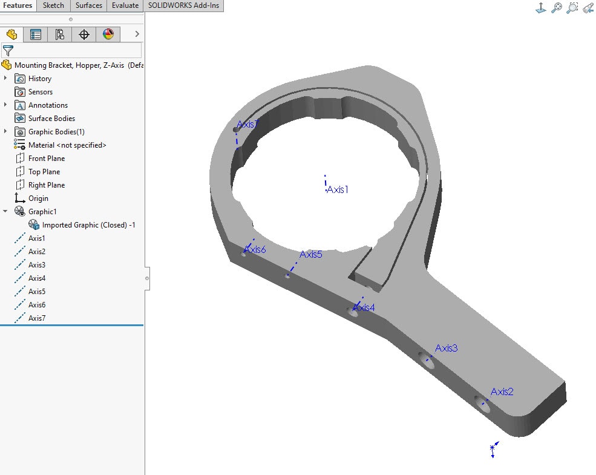Open the PropertyManager panel icon

click(35, 34)
